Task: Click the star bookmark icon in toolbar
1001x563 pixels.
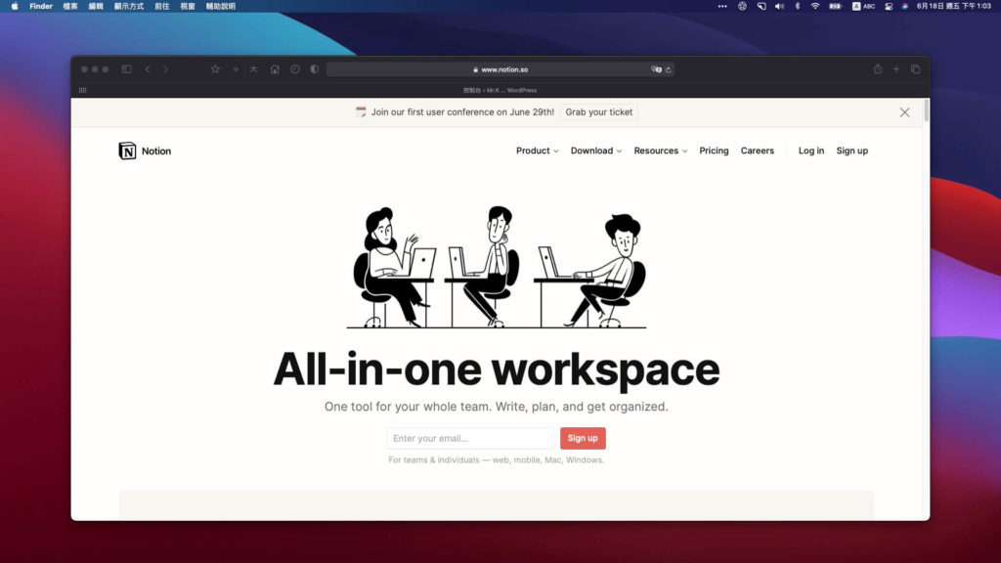Action: (x=215, y=69)
